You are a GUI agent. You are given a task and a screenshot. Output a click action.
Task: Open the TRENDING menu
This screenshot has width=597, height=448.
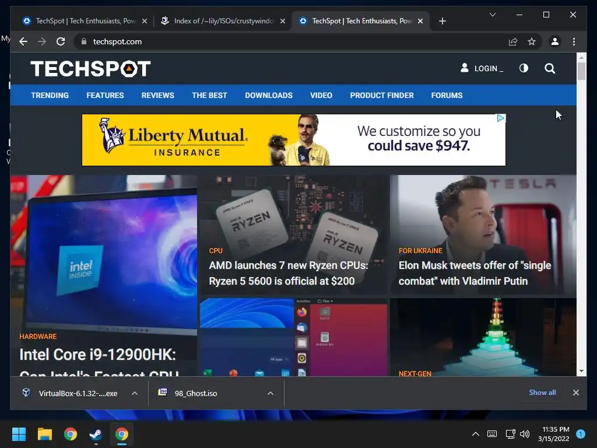point(50,95)
